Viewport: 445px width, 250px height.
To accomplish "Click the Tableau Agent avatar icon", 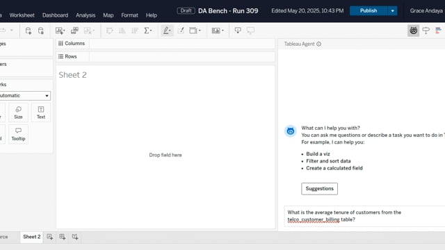I will coord(291,131).
